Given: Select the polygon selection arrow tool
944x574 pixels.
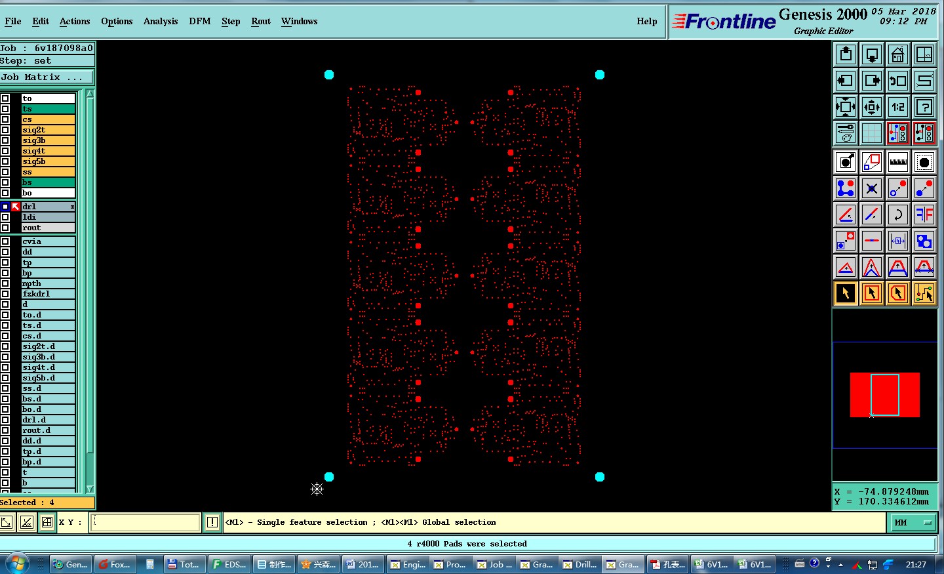Looking at the screenshot, I should [x=898, y=293].
